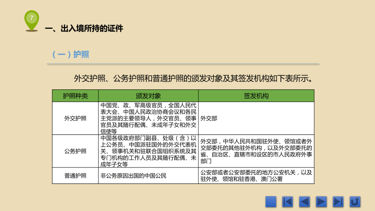The width and height of the screenshot is (375, 211).
Task: Select the 签发机构 column header
Action: pyautogui.click(x=256, y=96)
